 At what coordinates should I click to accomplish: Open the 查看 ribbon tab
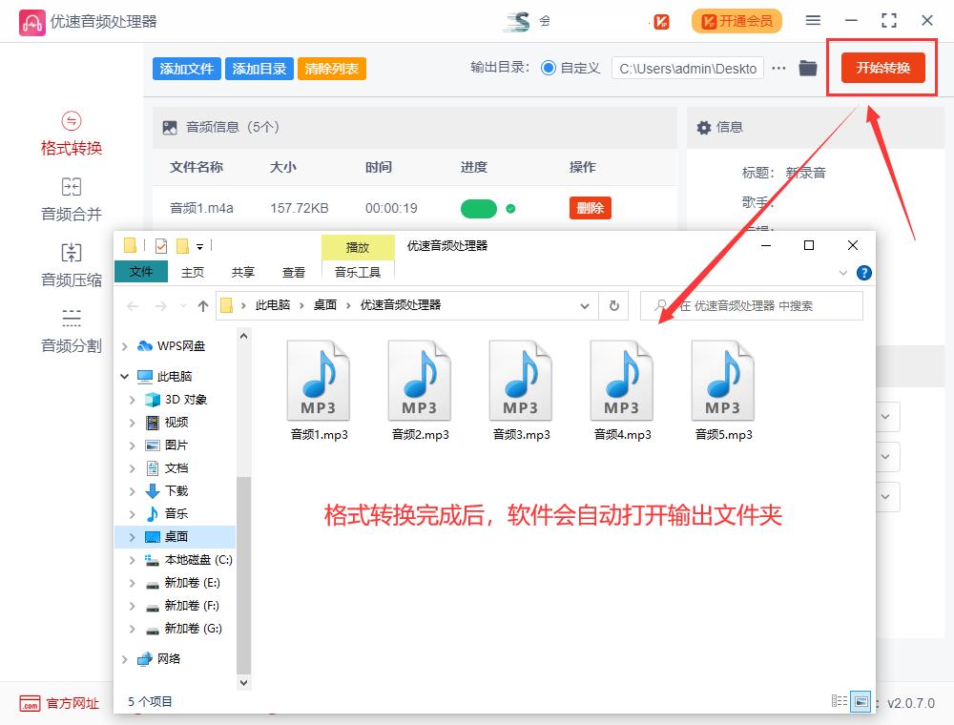(294, 273)
